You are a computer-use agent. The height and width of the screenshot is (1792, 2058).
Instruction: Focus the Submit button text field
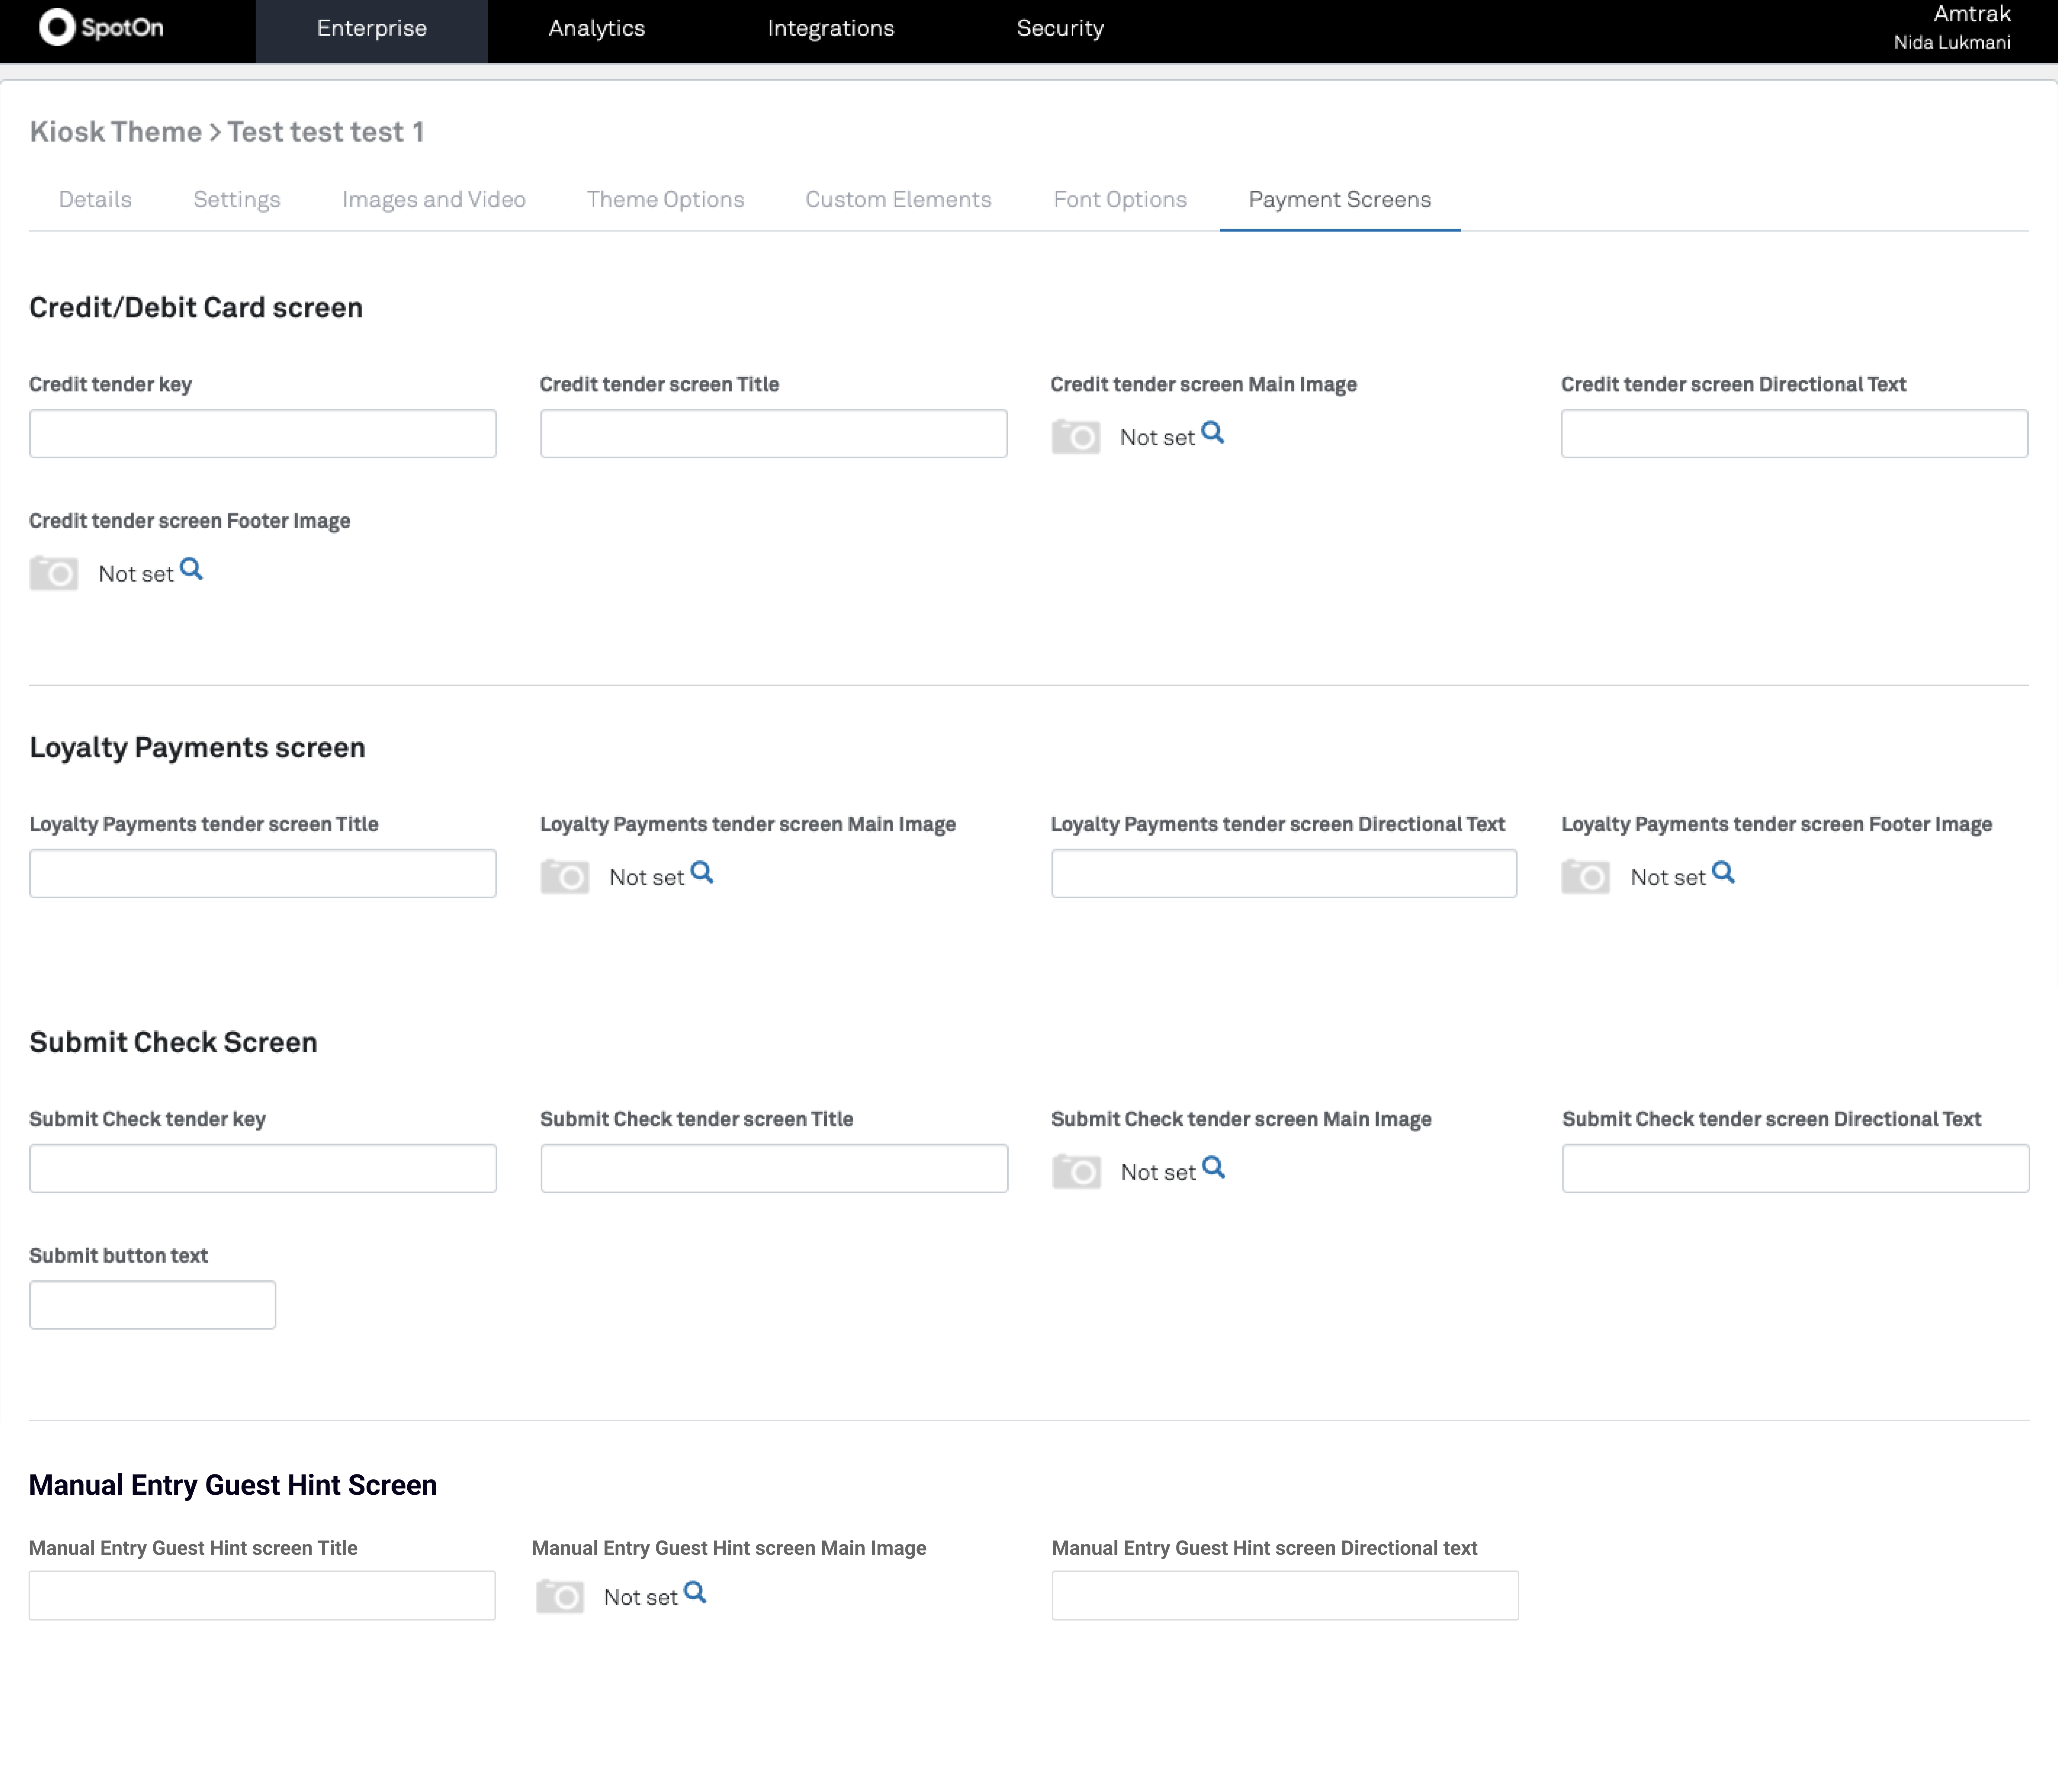153,1305
